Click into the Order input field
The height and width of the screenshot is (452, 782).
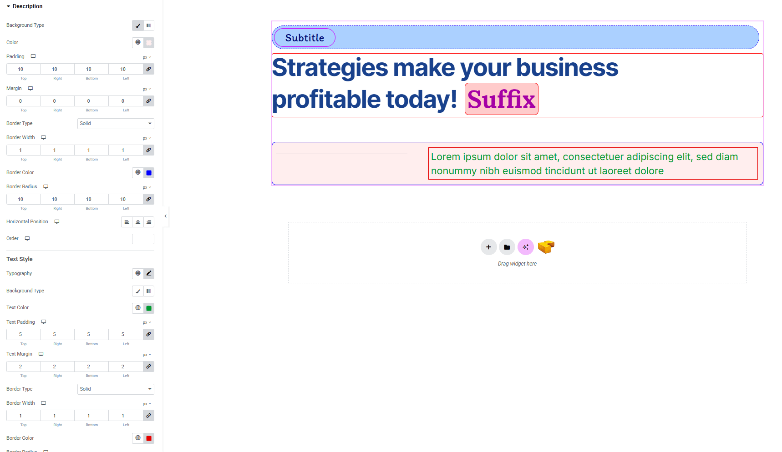point(143,239)
